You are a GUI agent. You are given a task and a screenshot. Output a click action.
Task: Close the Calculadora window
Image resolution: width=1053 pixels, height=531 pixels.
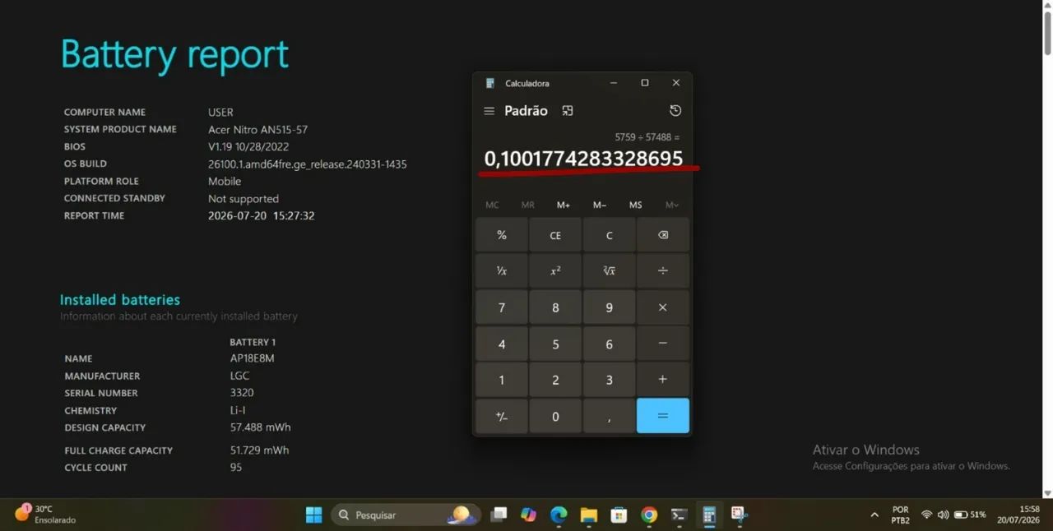(676, 83)
